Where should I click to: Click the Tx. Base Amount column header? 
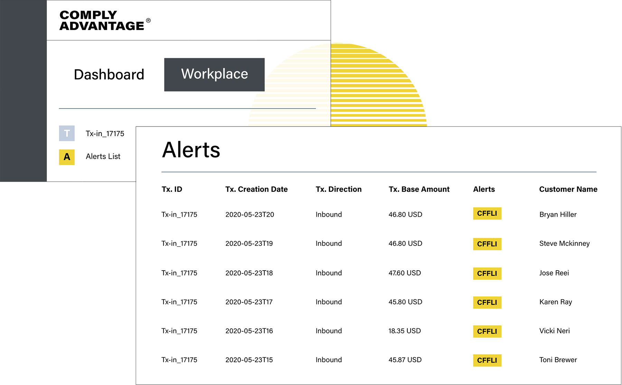click(419, 189)
